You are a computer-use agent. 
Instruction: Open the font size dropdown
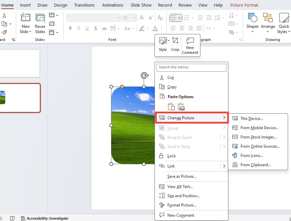tap(135, 18)
